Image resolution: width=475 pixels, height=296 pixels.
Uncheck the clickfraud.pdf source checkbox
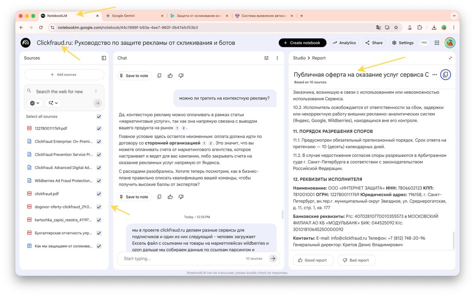click(x=99, y=194)
